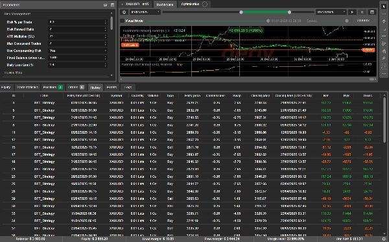Click the pin-shaped tool in chart toolbar

[x=384, y=58]
